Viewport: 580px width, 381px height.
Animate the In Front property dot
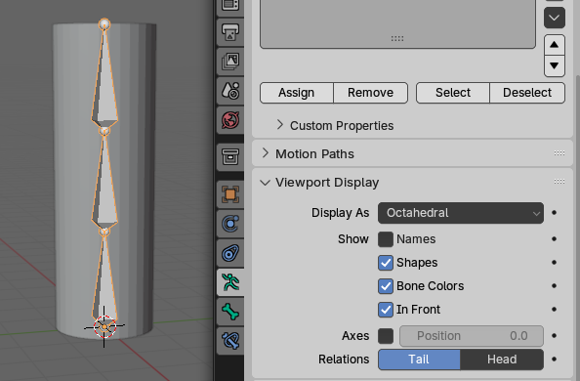[x=554, y=309]
